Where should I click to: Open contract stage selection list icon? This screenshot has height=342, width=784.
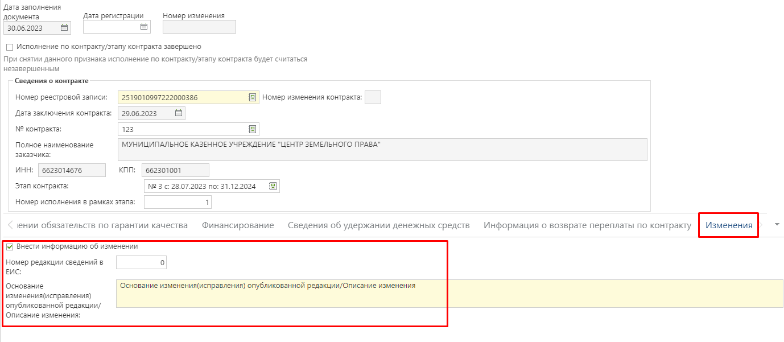(x=273, y=186)
